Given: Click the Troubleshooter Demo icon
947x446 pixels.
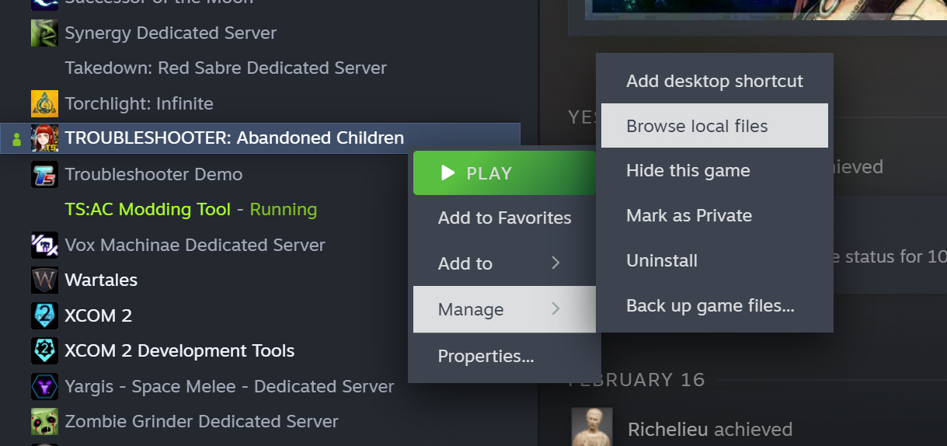Looking at the screenshot, I should pos(44,174).
